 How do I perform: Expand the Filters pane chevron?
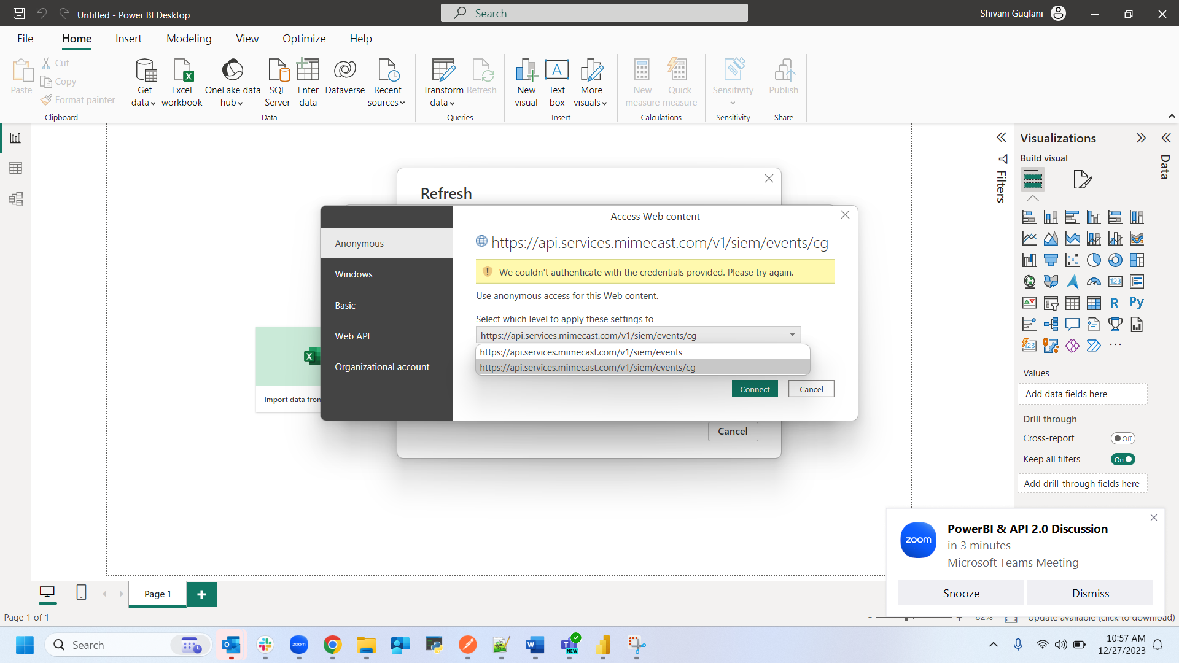pyautogui.click(x=1002, y=138)
